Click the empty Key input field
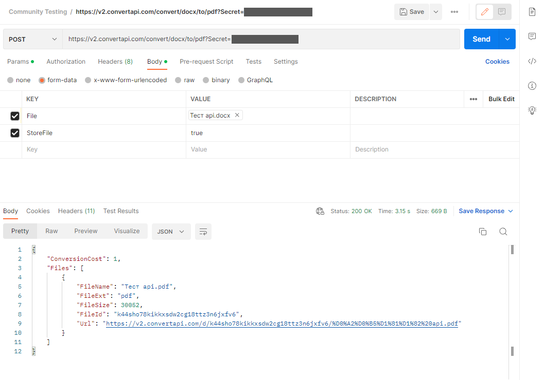The height and width of the screenshot is (380, 544). click(x=103, y=149)
